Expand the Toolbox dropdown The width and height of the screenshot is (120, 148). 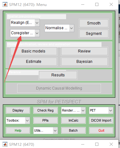pos(18,120)
